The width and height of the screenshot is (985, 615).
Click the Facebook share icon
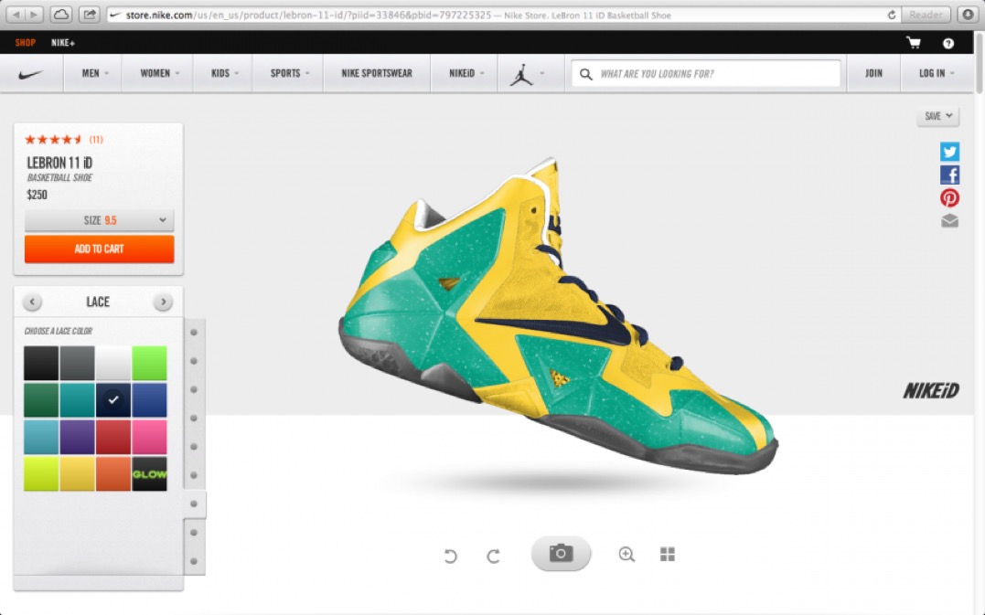[949, 175]
